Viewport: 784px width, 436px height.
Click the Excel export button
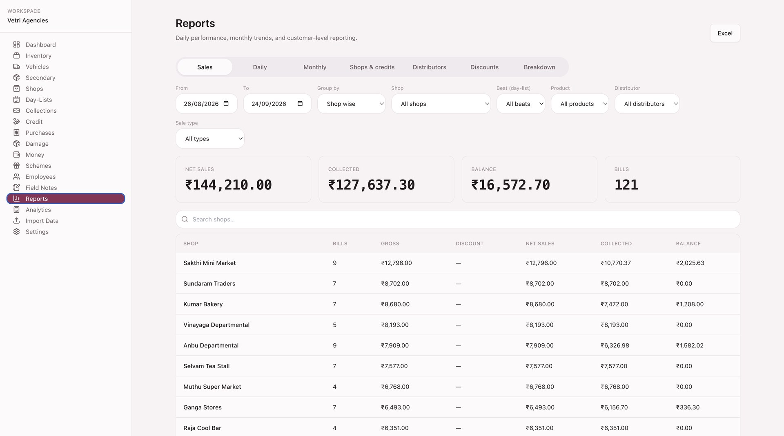725,33
